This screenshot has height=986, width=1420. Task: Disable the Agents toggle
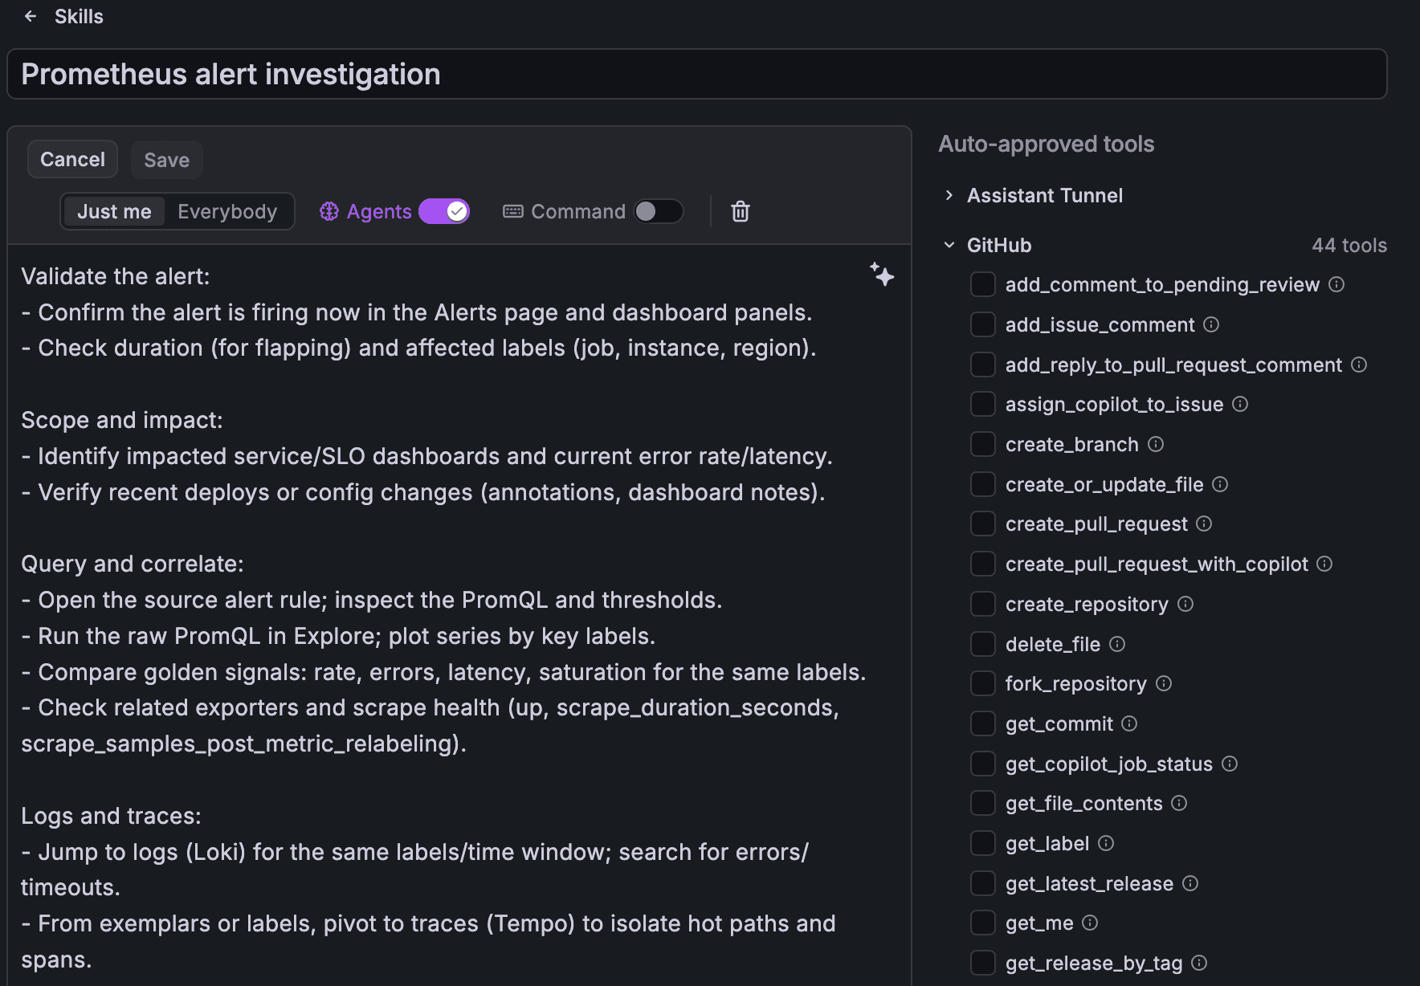[444, 211]
